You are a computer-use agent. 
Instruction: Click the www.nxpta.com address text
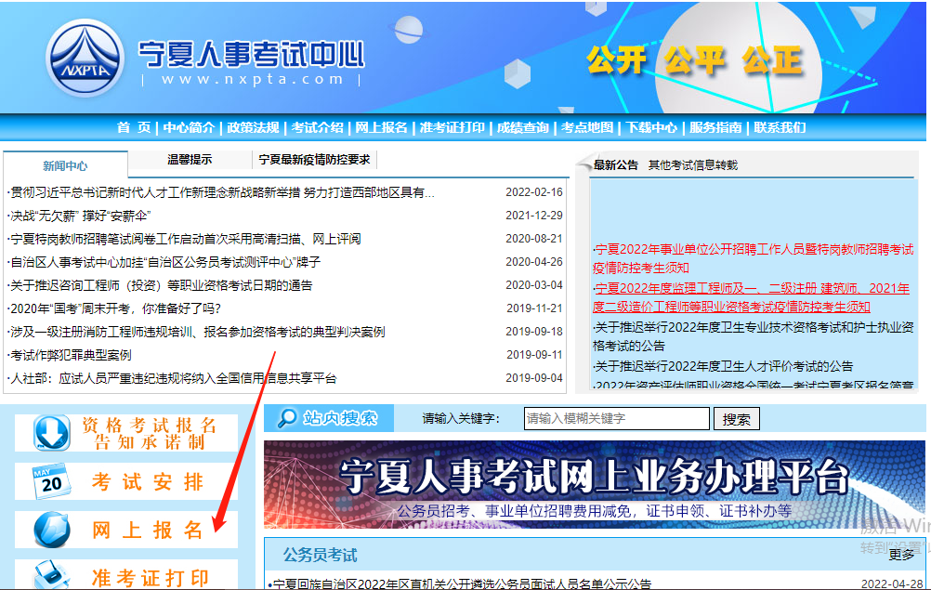click(x=253, y=79)
